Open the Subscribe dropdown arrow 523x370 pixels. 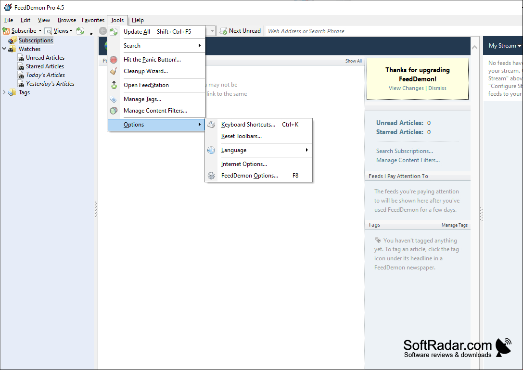40,31
